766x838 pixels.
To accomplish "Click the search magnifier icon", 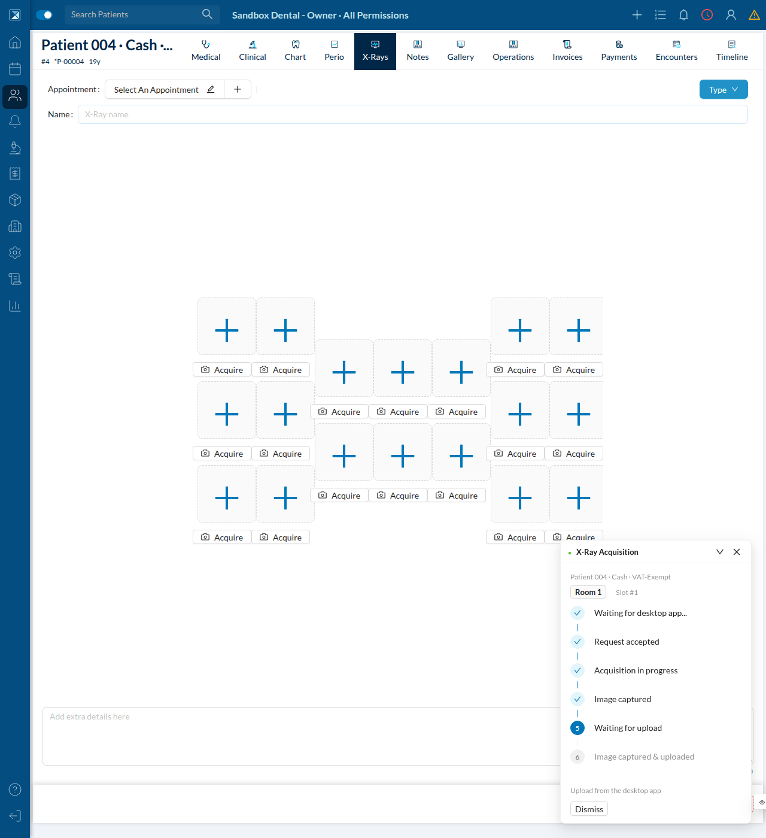I will [x=207, y=14].
